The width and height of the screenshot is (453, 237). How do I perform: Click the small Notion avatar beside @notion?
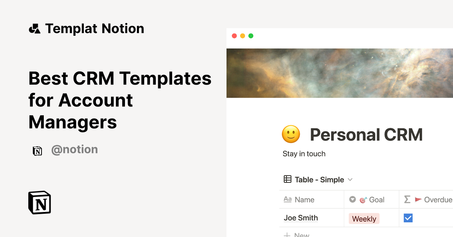click(37, 151)
